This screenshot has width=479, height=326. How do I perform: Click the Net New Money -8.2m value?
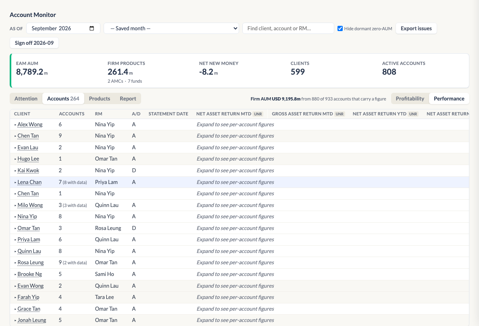[208, 72]
